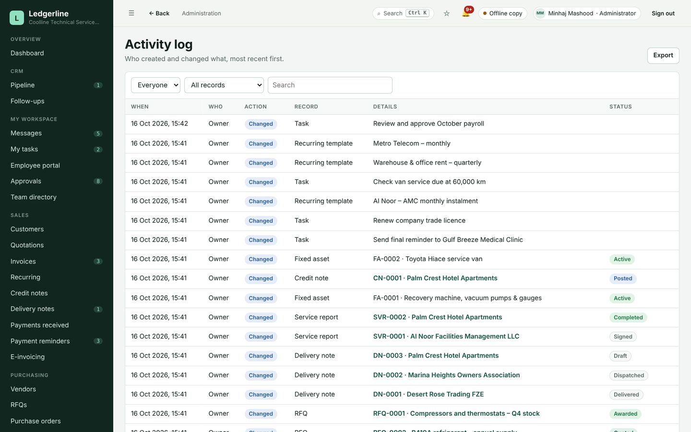Open RFQs in the sidebar
691x432 pixels.
point(57,405)
